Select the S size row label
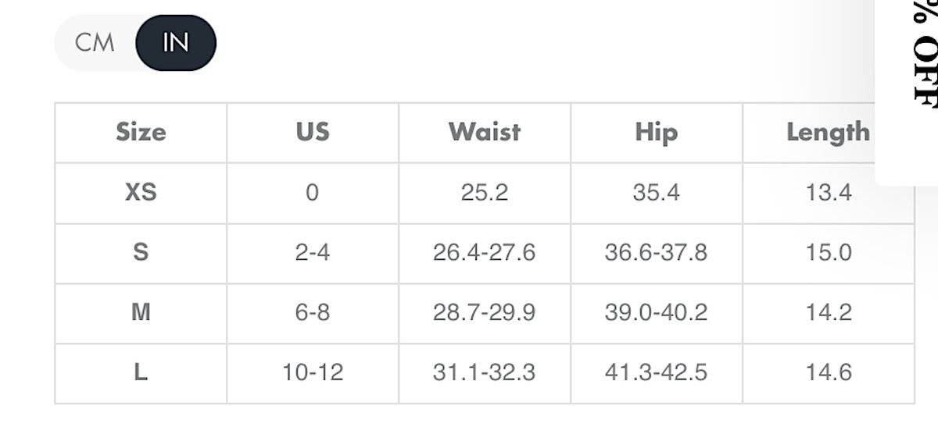Viewport: 938px width, 427px height. [141, 253]
